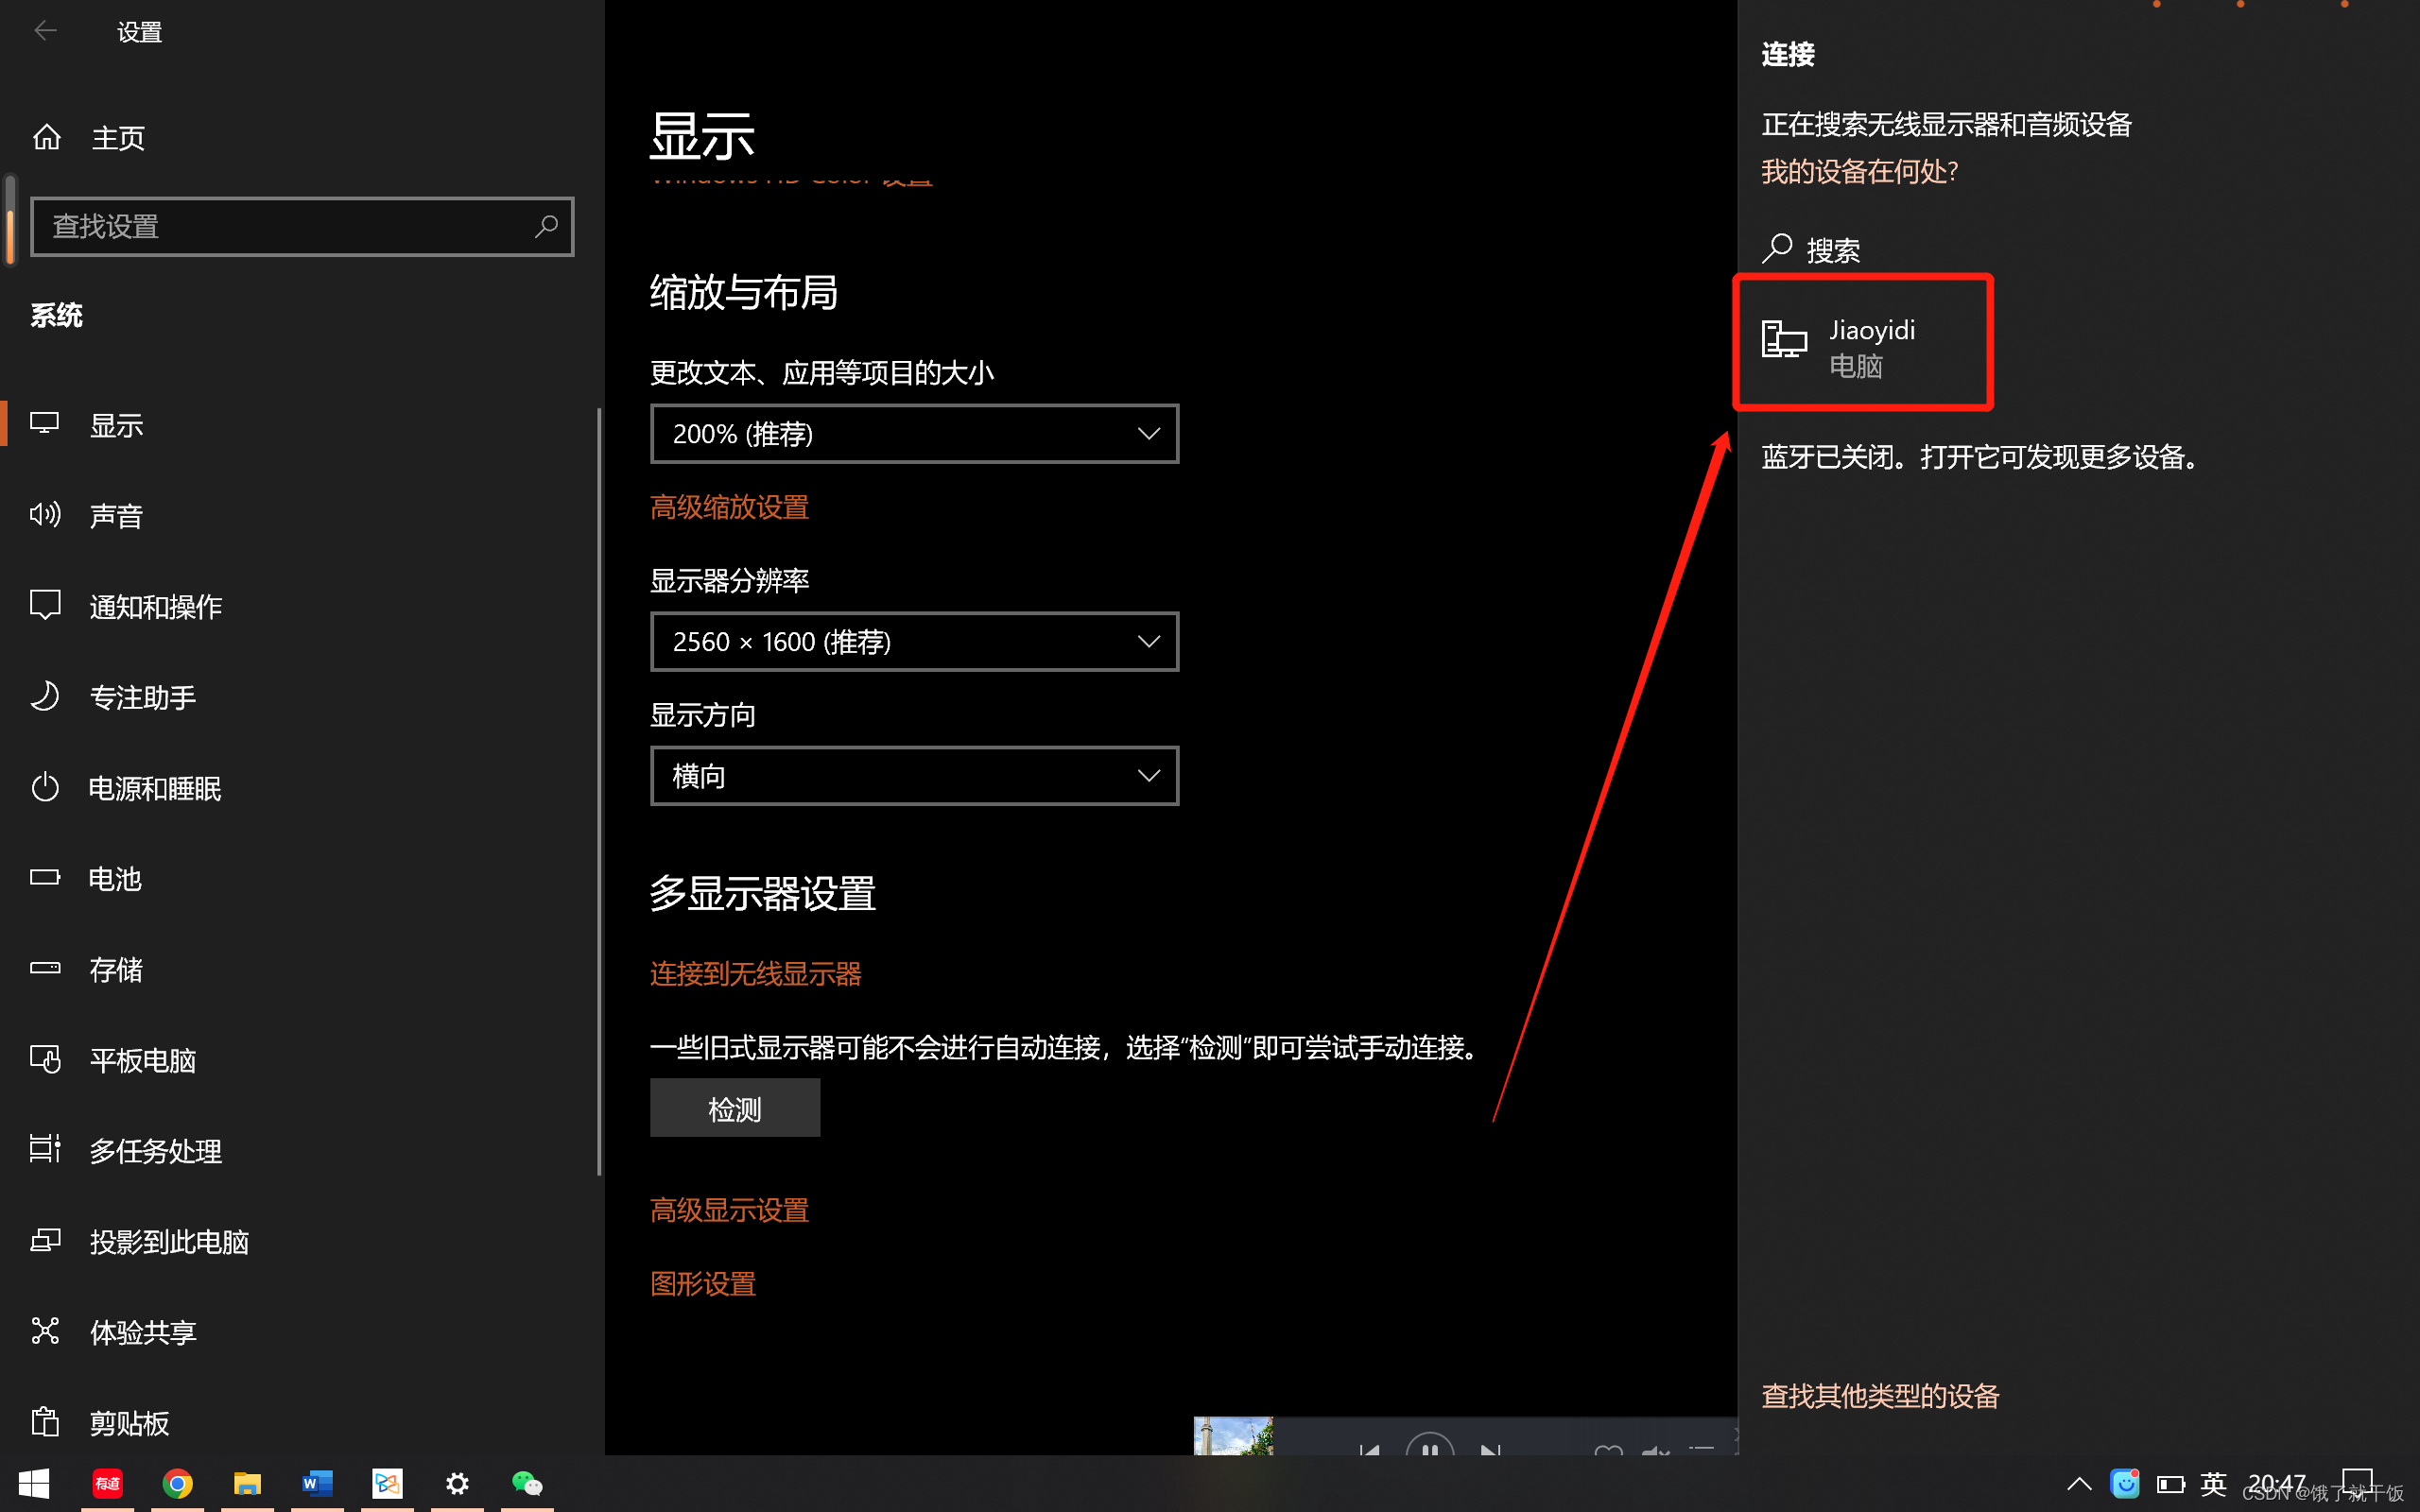The width and height of the screenshot is (2420, 1512).
Task: Click the 主页 home icon in sidebar
Action: [49, 136]
